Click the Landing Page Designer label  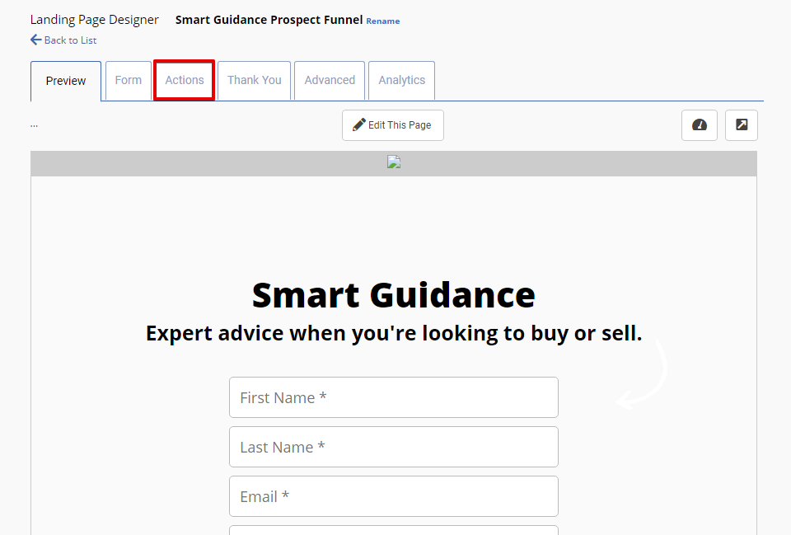click(94, 20)
